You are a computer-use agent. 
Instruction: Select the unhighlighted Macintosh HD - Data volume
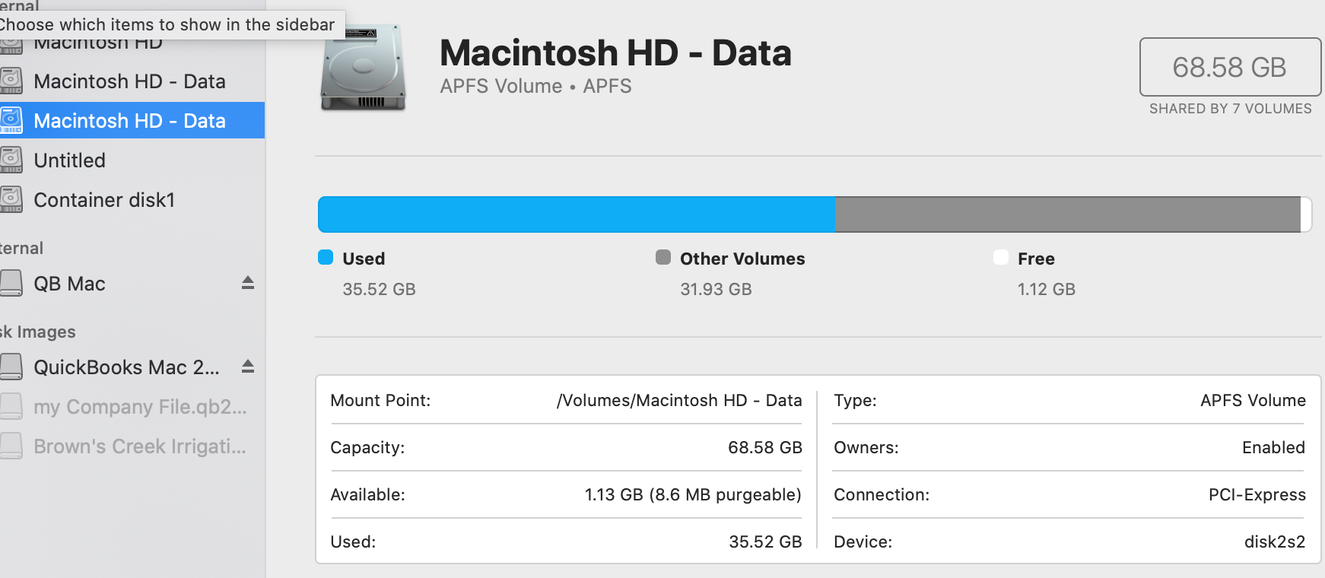[x=129, y=81]
